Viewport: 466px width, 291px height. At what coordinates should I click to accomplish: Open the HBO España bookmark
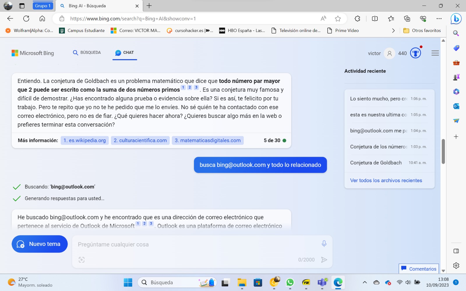(242, 31)
